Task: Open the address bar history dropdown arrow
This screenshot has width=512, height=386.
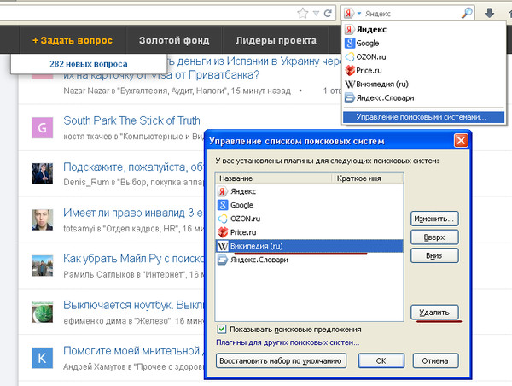Action: [x=316, y=14]
